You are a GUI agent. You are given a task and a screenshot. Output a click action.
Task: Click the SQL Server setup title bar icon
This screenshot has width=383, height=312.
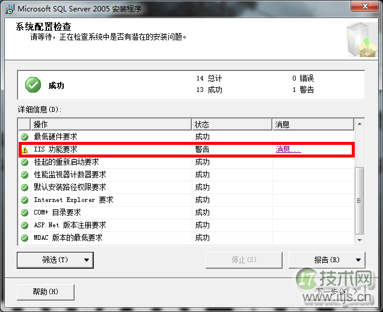(x=10, y=9)
